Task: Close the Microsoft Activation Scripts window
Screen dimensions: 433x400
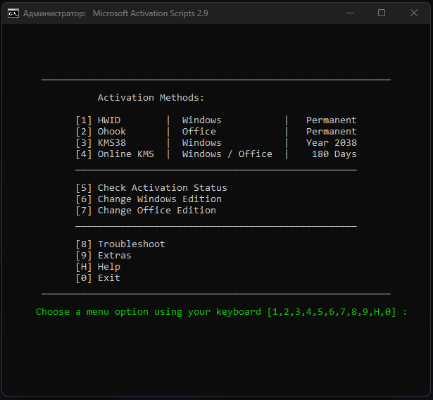Action: click(414, 13)
